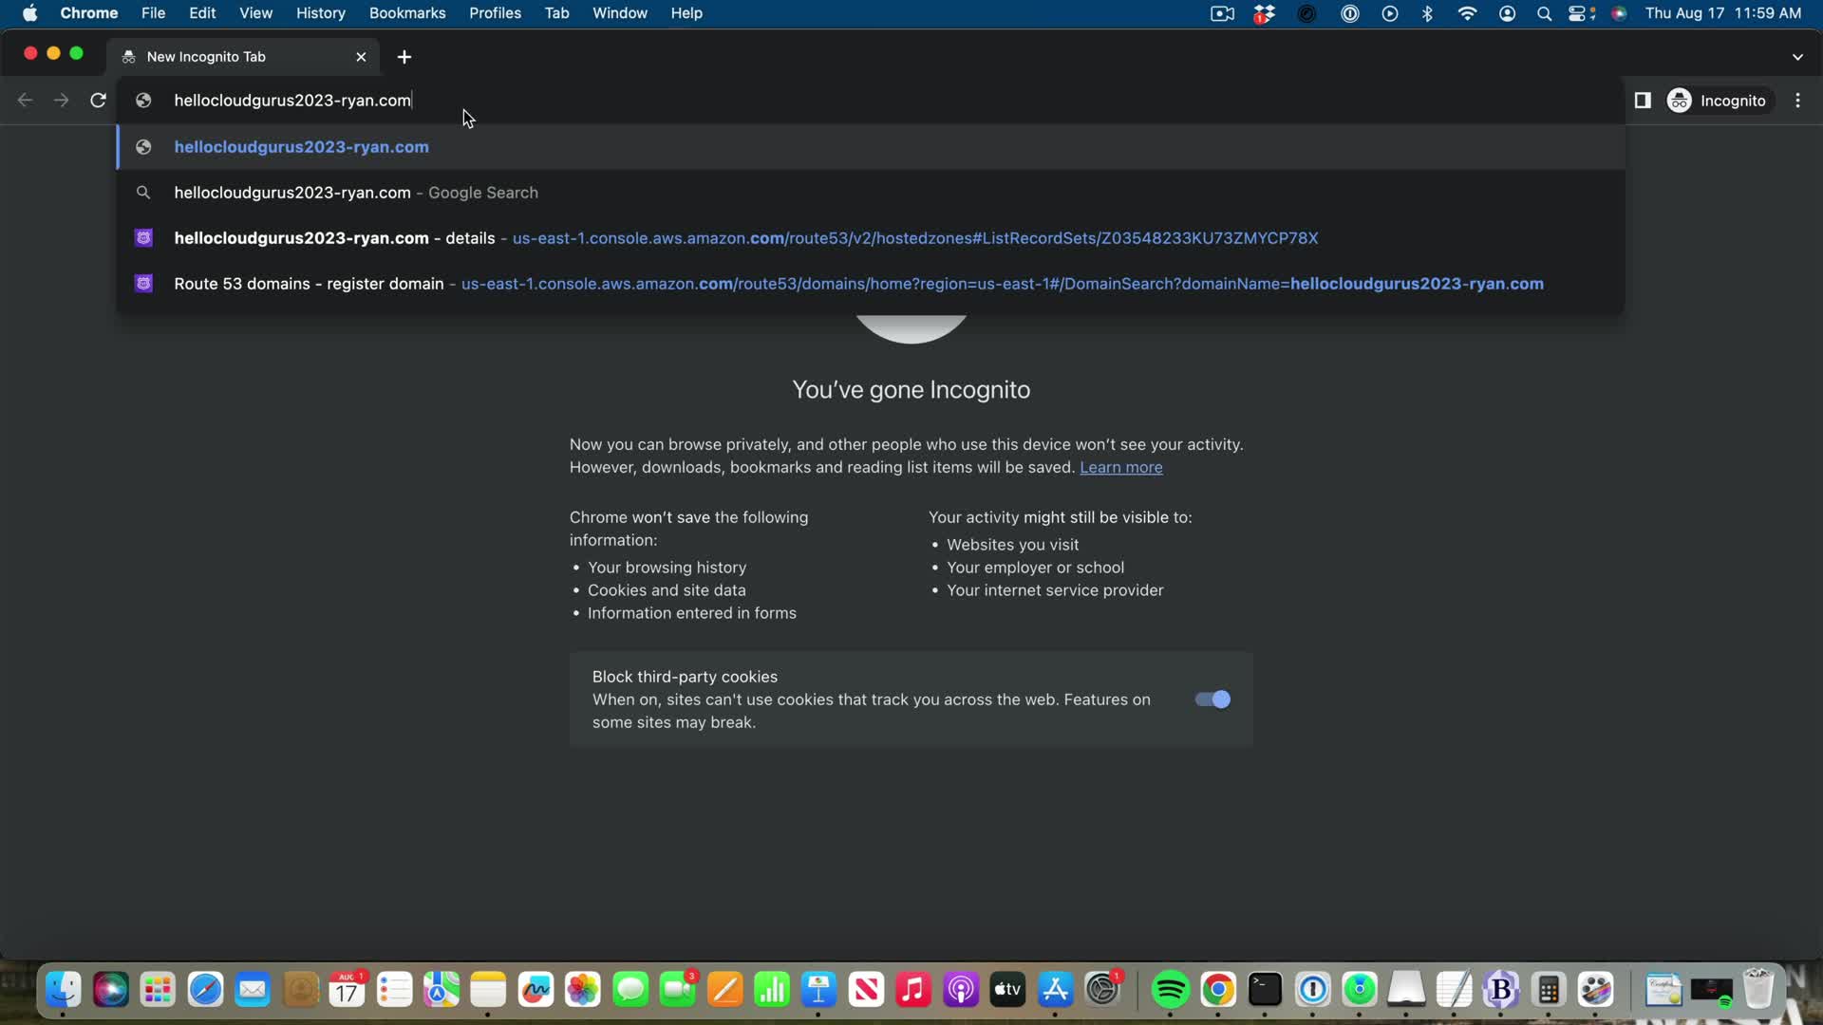The height and width of the screenshot is (1025, 1823).
Task: Open the History menu
Action: coord(320,13)
